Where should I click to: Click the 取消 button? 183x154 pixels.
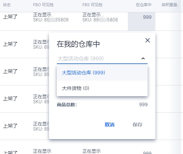pos(109,125)
